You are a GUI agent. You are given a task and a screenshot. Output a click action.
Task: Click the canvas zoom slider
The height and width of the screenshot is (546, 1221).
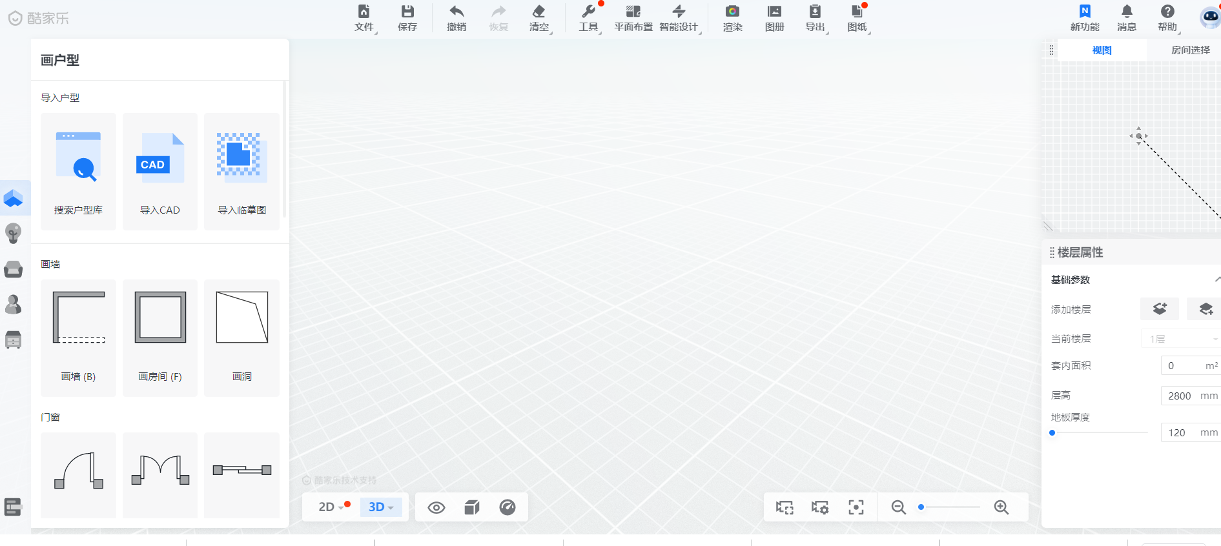point(950,507)
